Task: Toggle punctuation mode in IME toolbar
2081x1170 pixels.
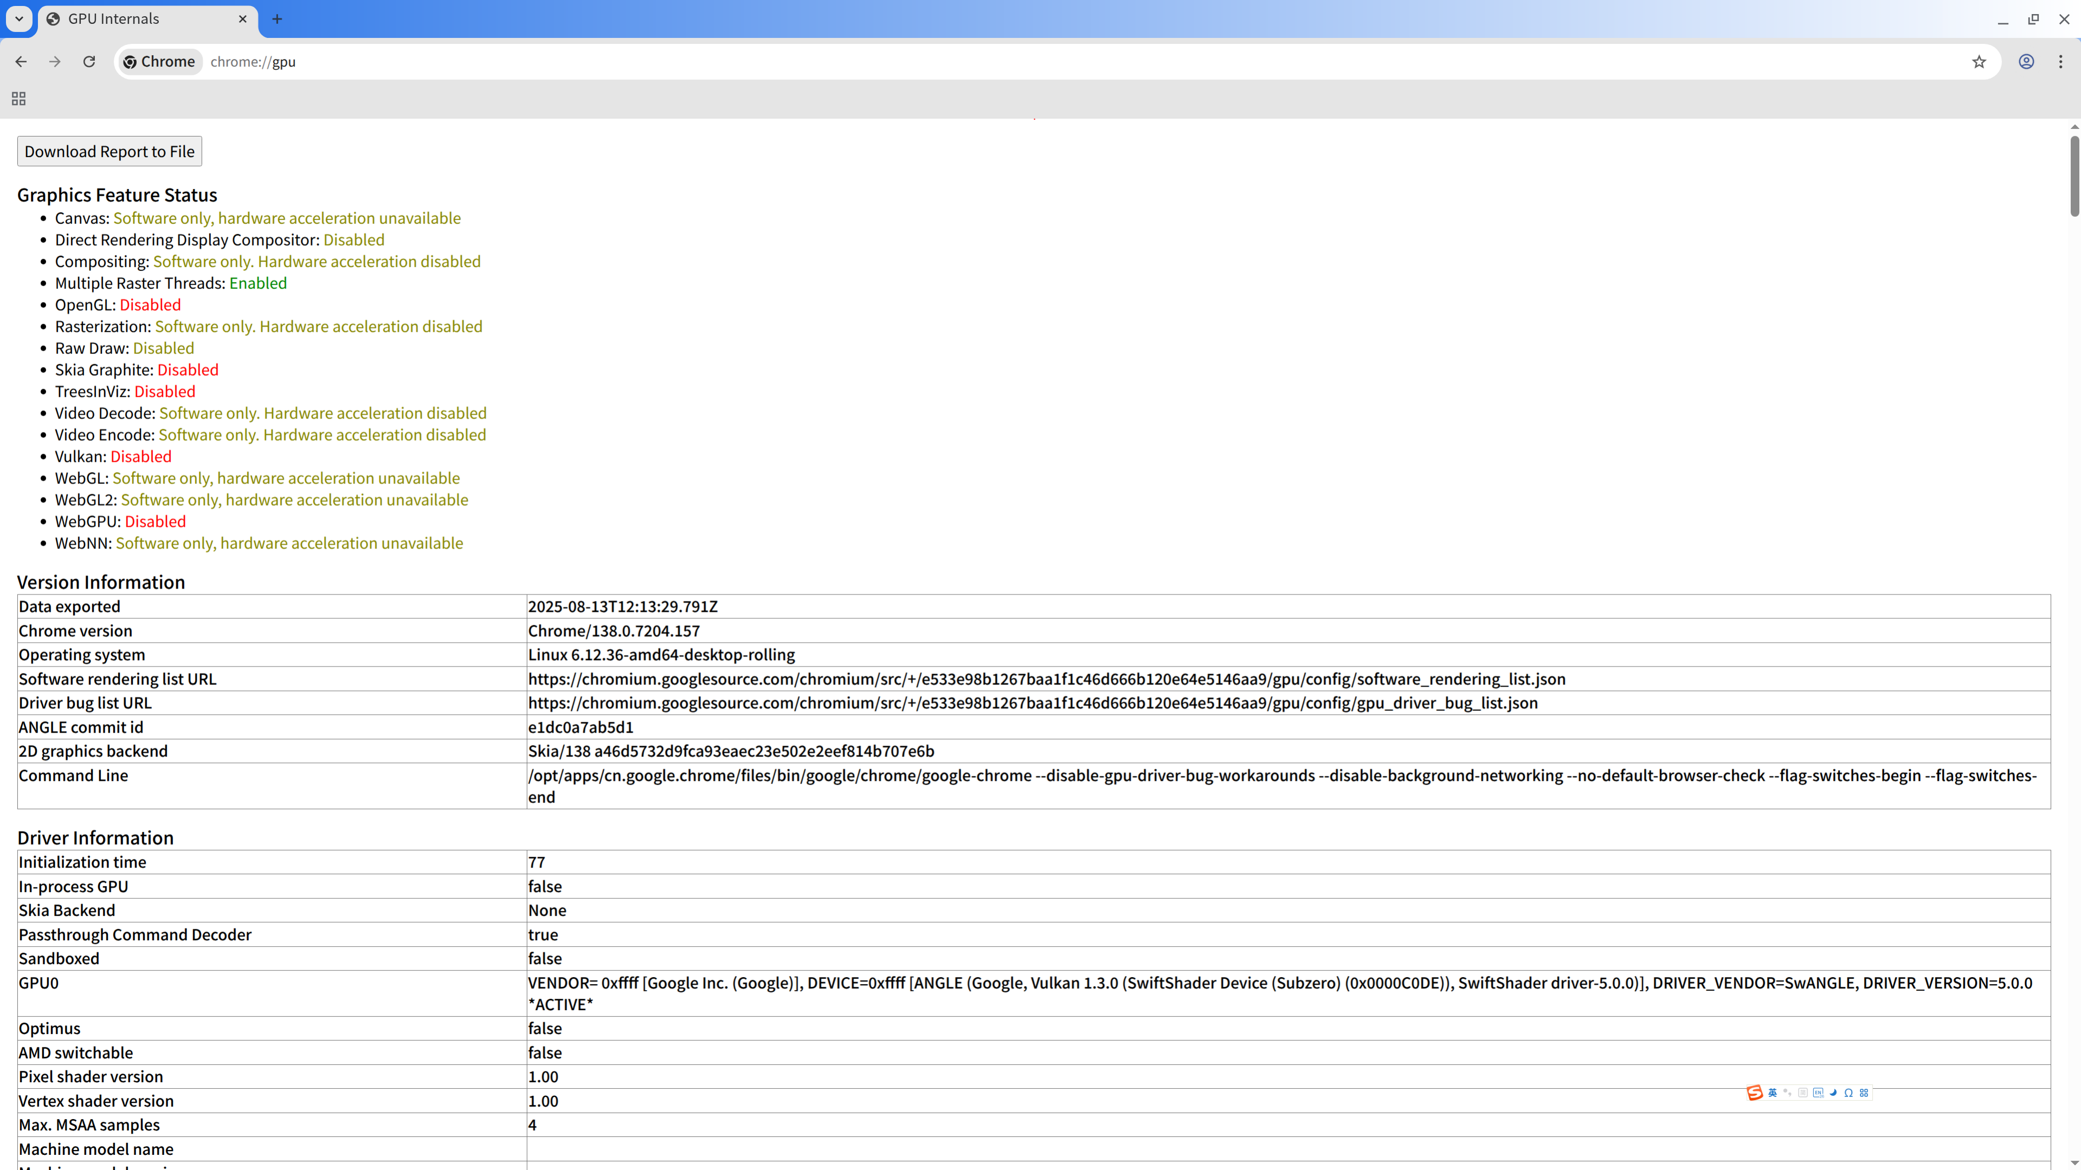Action: click(x=1787, y=1093)
